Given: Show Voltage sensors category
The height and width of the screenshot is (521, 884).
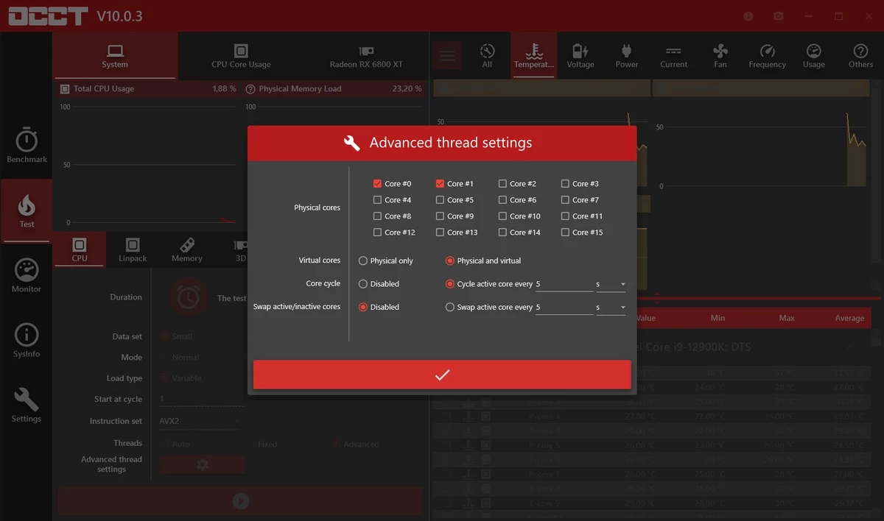Looking at the screenshot, I should point(580,56).
